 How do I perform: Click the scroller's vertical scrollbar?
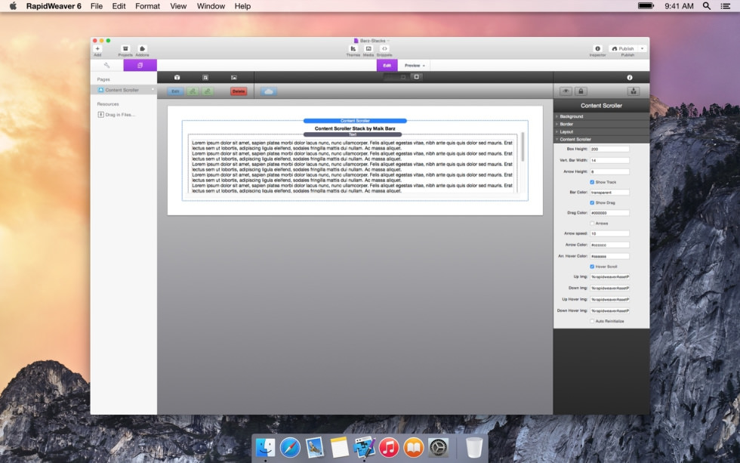[x=523, y=147]
